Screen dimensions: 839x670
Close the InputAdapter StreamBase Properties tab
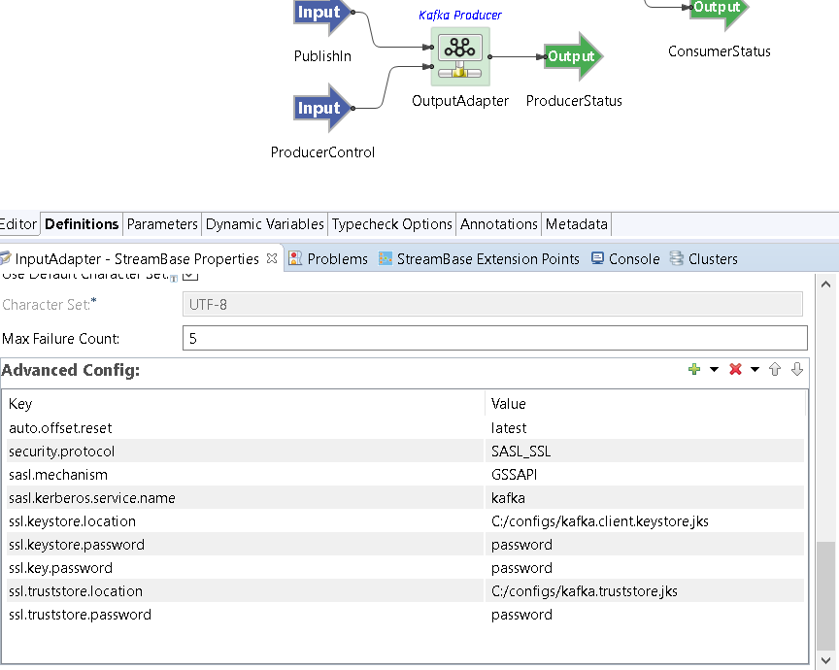coord(272,258)
